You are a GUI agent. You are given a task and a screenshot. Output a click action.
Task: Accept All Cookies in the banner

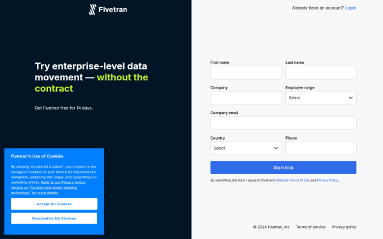(54, 204)
